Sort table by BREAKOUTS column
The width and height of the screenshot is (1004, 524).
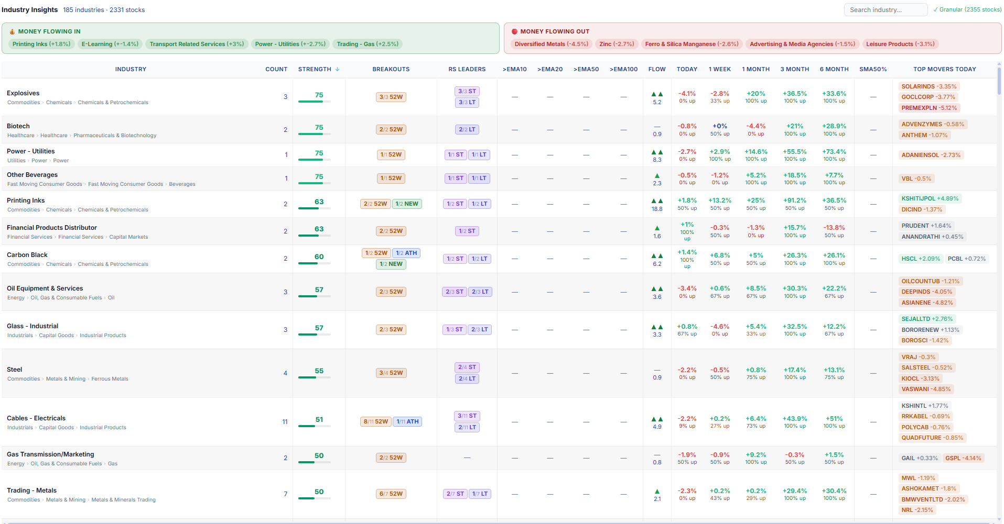pyautogui.click(x=391, y=69)
